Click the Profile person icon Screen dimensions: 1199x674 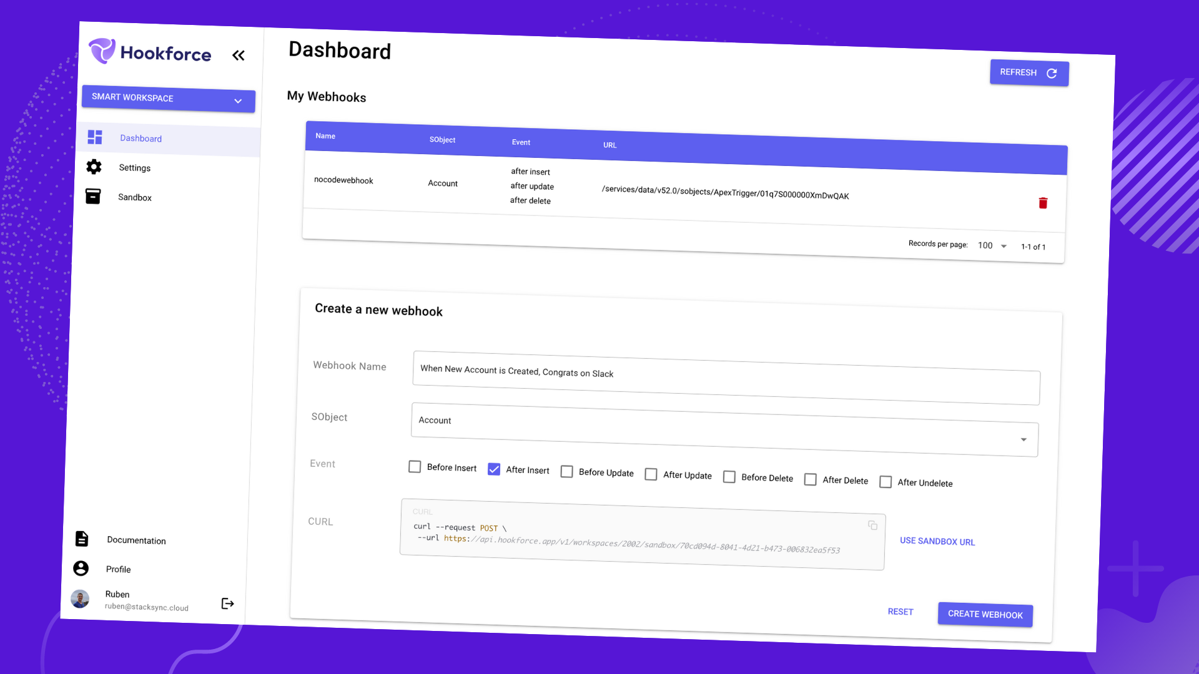click(x=81, y=568)
